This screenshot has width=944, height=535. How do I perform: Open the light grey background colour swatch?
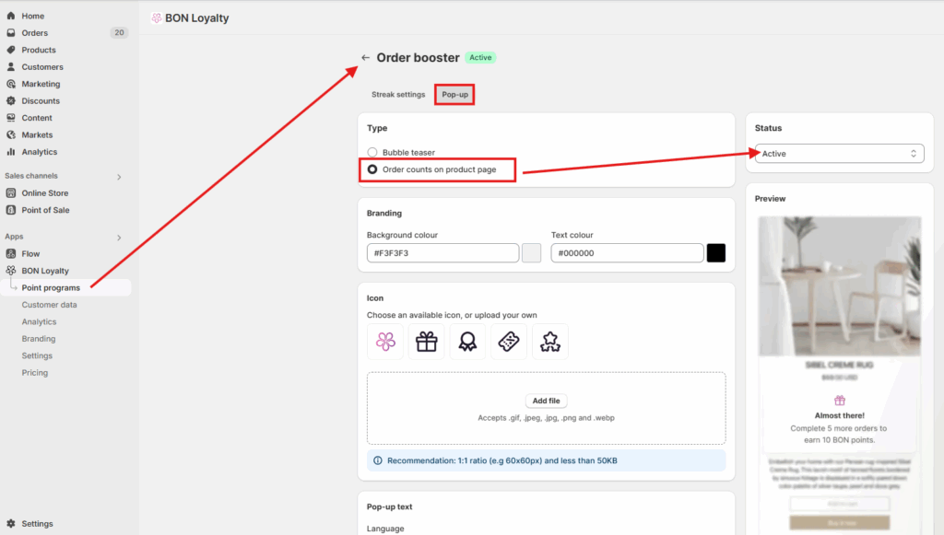click(532, 253)
